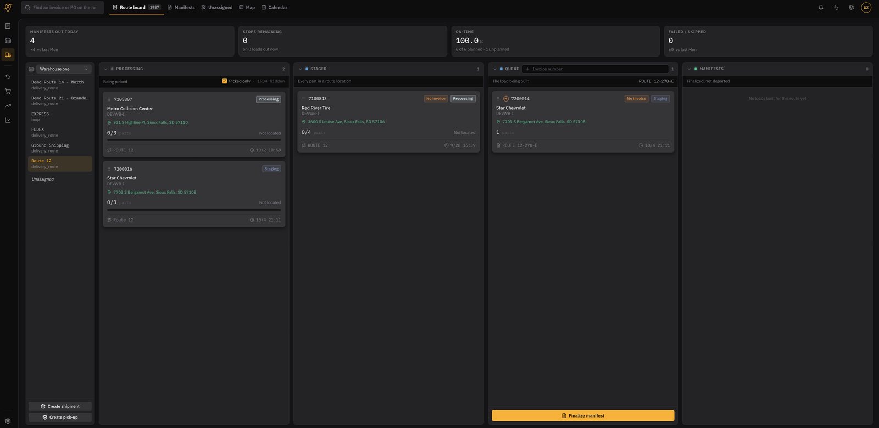The image size is (879, 428).
Task: Open settings gear at sidebar bottom
Action: (8, 421)
